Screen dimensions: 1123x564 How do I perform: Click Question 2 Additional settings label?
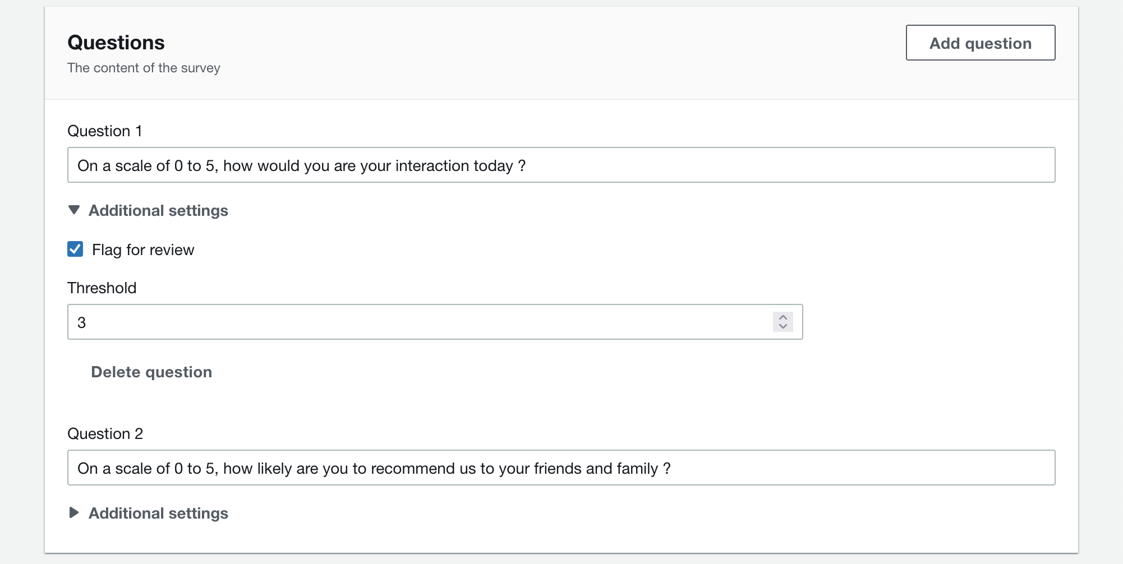click(158, 513)
